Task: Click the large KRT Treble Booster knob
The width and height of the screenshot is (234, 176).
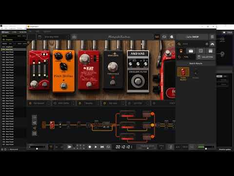Action: coord(84,59)
